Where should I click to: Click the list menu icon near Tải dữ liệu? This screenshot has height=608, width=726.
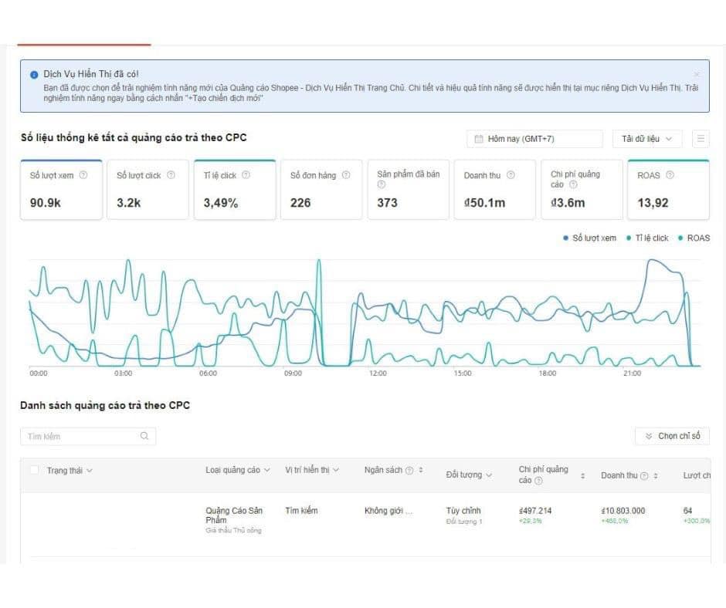[x=701, y=139]
